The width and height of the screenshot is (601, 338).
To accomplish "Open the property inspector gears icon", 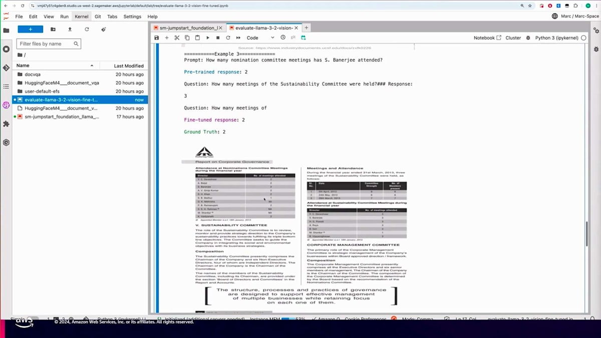I will coord(596,30).
